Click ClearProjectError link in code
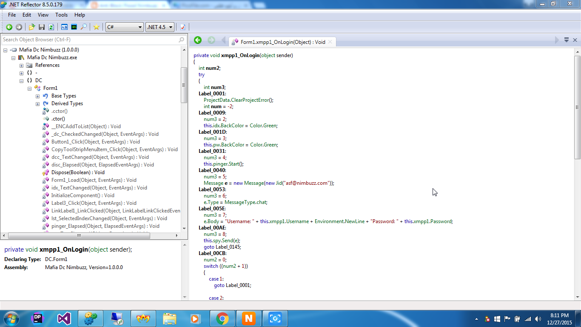This screenshot has height=327, width=581. click(250, 100)
